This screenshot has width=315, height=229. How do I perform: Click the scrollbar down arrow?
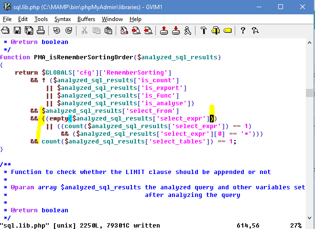click(x=309, y=218)
